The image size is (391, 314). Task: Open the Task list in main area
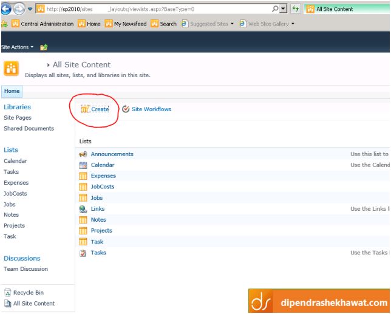tap(97, 242)
